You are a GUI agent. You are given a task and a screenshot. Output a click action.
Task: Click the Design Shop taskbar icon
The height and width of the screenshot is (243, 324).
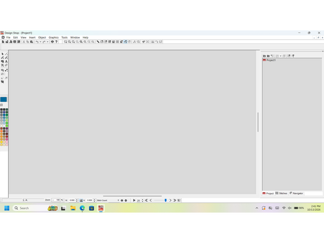(x=101, y=208)
